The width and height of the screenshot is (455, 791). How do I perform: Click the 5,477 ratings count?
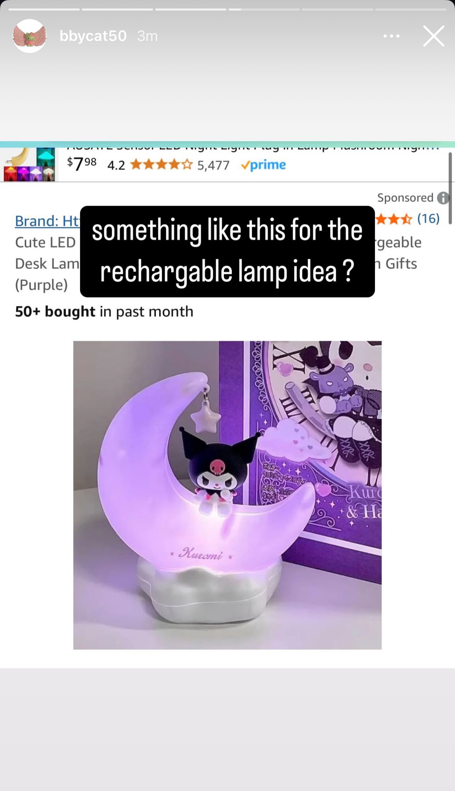coord(213,165)
